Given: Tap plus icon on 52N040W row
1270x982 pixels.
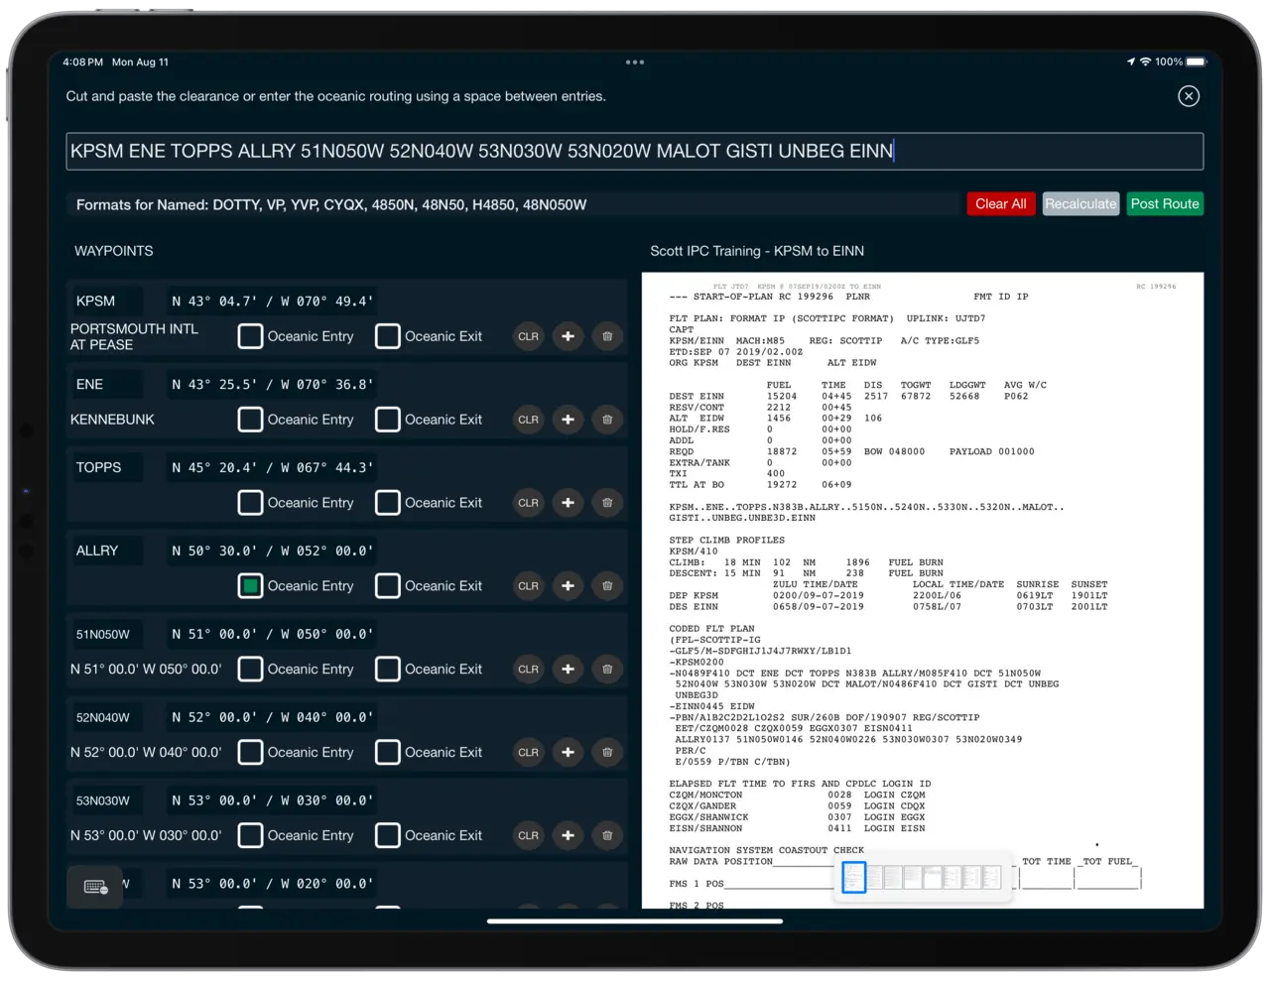Looking at the screenshot, I should [568, 753].
